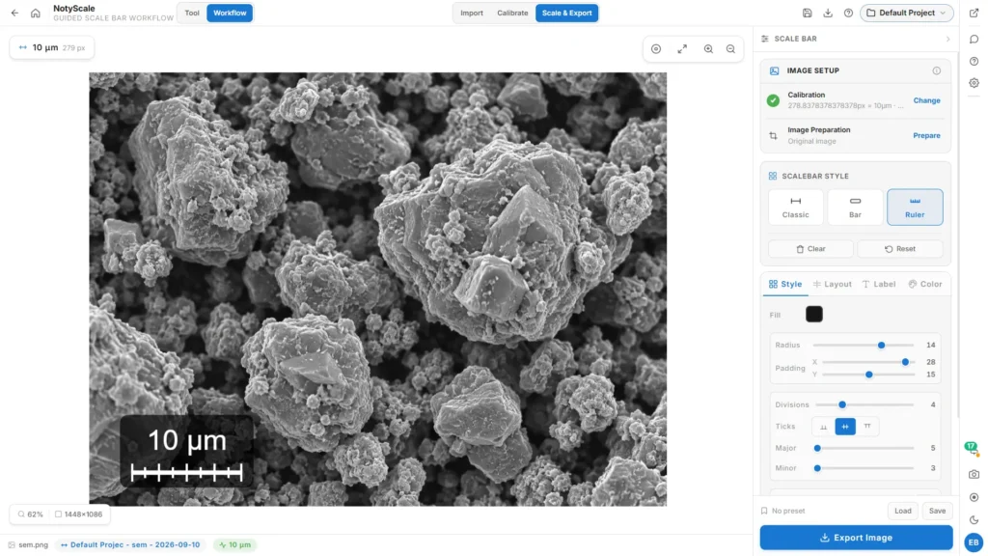Viewport: 988px width, 556px height.
Task: Zoom out with the magnifier minus icon
Action: [x=731, y=48]
